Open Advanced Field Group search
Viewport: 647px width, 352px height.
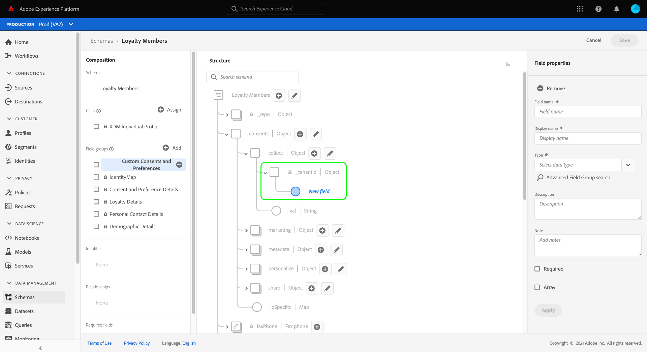click(x=574, y=178)
